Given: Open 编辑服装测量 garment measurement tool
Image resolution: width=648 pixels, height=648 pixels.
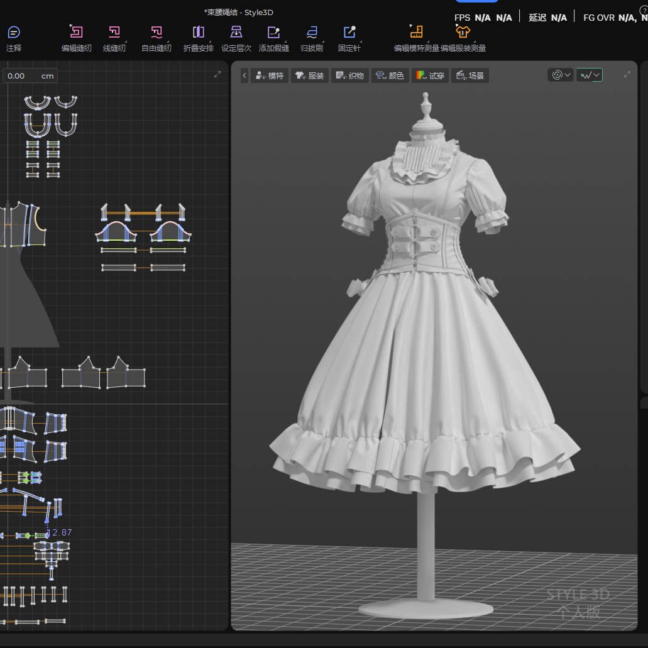Looking at the screenshot, I should 463,38.
